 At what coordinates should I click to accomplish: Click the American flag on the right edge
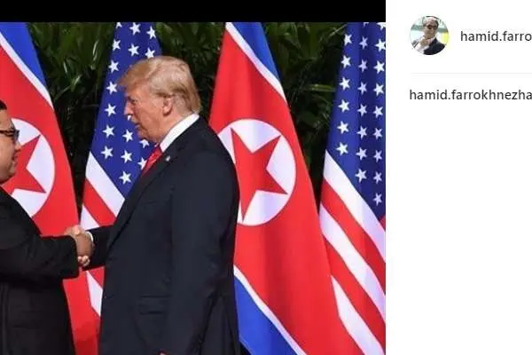pyautogui.click(x=354, y=188)
